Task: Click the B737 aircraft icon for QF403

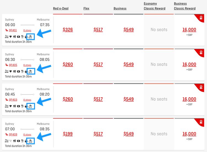Action: [x=30, y=106]
